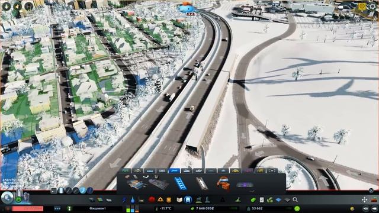The image size is (379, 213).
Task: Open the Parks and decoration menu
Action: 199,199
